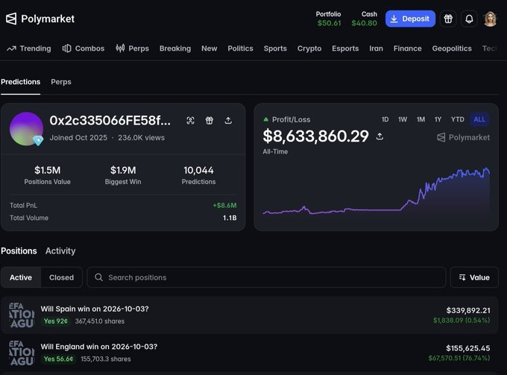Click the gift icon beside wallet address

pos(210,121)
